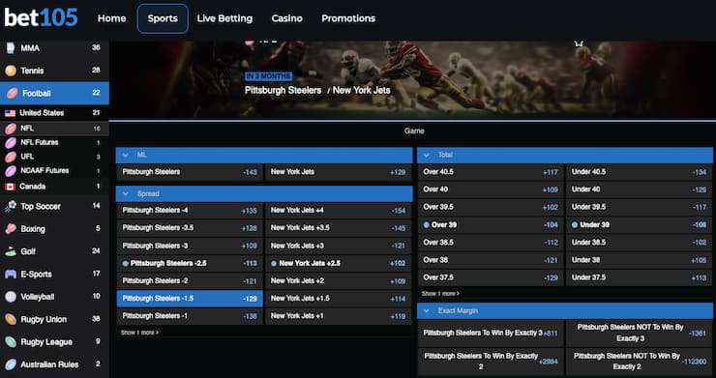Screen dimensions: 716x378
Task: Select the Game tab
Action: (x=414, y=131)
